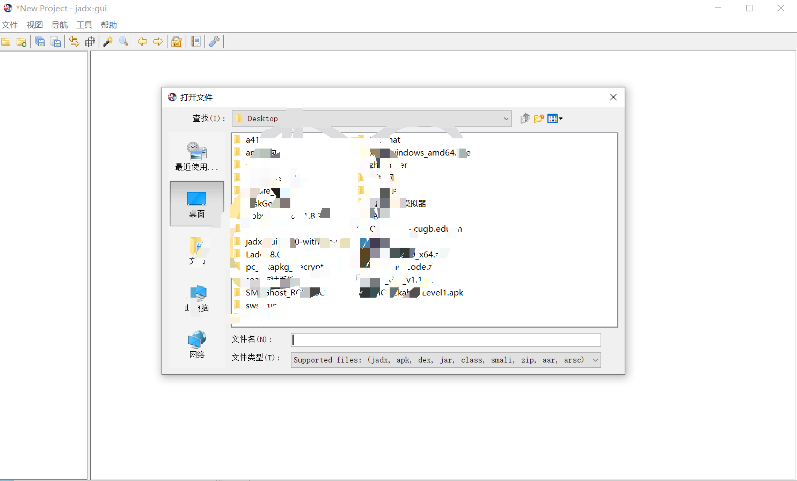Open preferences with the wrench icon
The image size is (797, 481).
click(x=214, y=42)
